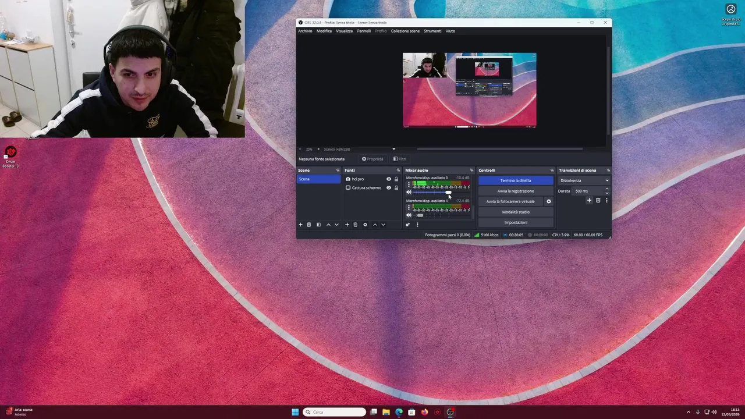The width and height of the screenshot is (745, 419).
Task: Open File Explorer from taskbar
Action: [x=386, y=412]
